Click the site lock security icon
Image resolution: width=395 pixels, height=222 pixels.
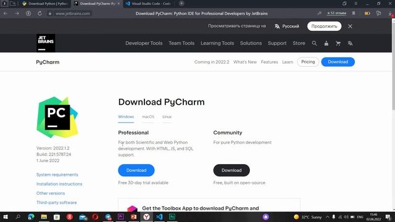coord(50,14)
